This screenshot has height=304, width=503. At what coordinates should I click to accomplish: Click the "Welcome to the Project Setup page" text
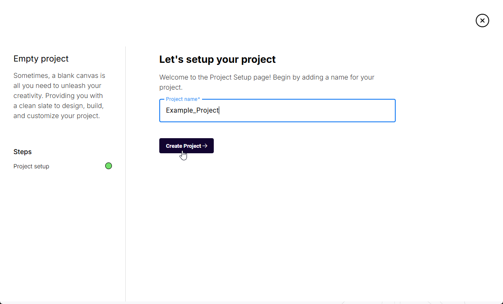pos(267,77)
